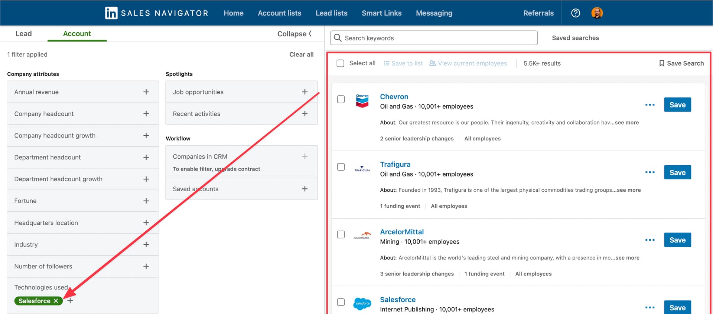713x314 pixels.
Task: Click the Trafigura company logo
Action: coord(362,169)
